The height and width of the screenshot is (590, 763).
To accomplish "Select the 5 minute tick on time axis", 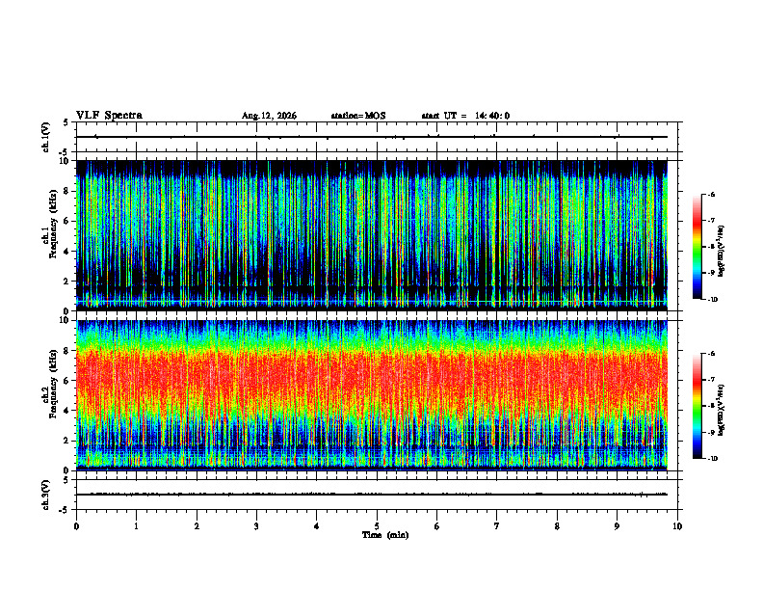I will click(x=377, y=526).
